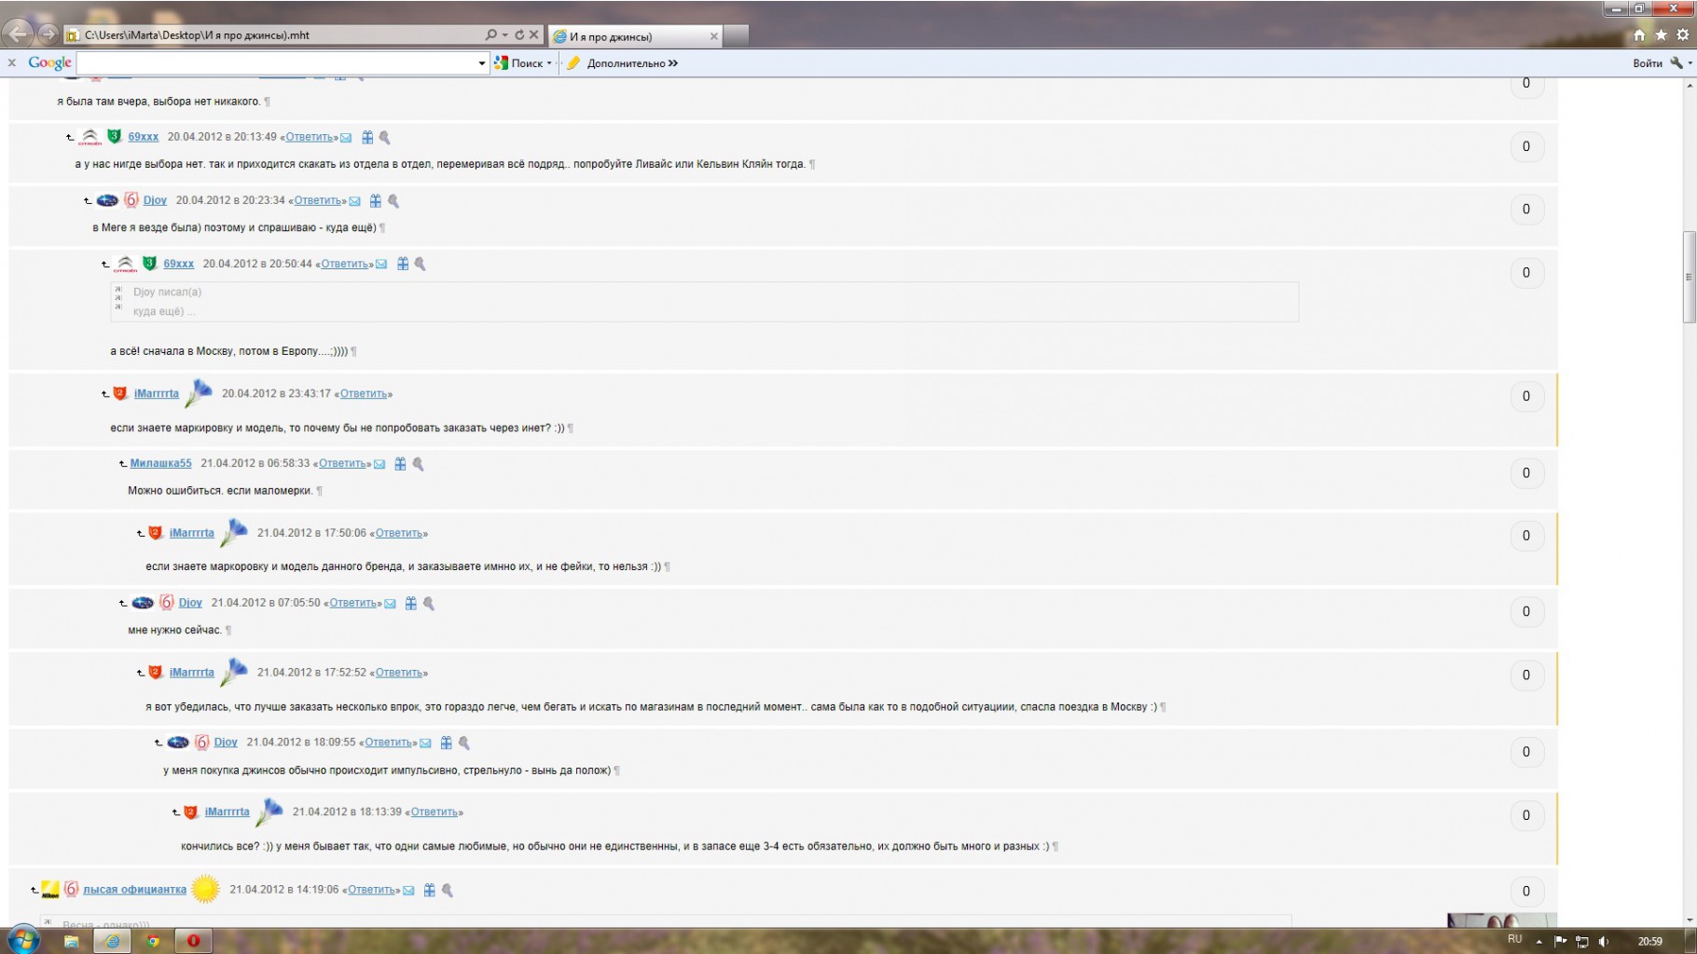Image resolution: width=1697 pixels, height=954 pixels.
Task: Open Windows Explorer from the taskbar
Action: (x=71, y=941)
